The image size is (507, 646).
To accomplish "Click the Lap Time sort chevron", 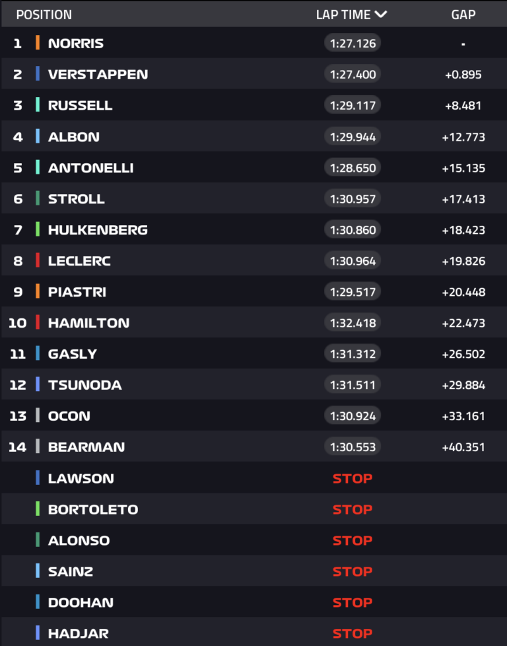I will [380, 15].
